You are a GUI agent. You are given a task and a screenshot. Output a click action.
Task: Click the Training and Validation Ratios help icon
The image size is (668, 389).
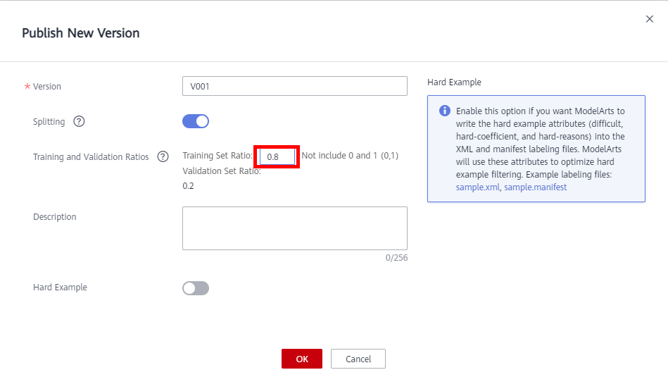[163, 156]
